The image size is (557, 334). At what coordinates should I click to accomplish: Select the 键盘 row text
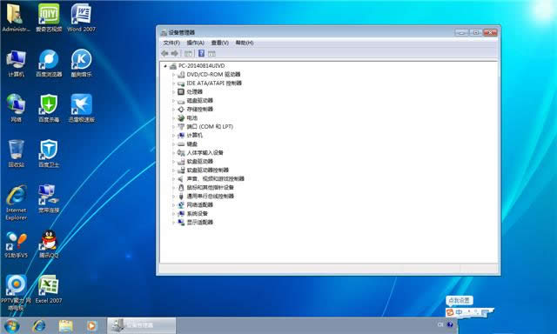tap(192, 144)
